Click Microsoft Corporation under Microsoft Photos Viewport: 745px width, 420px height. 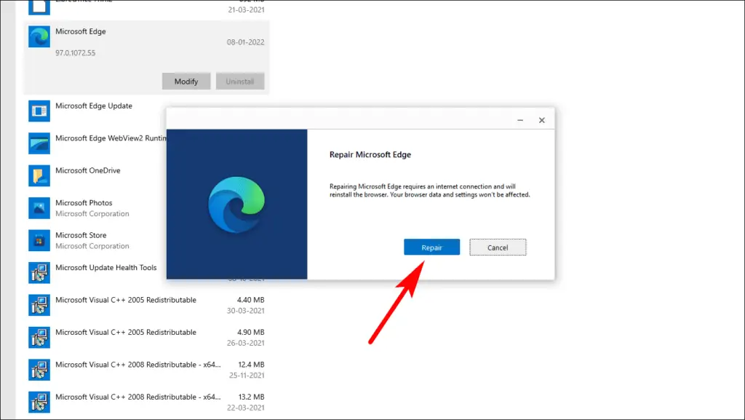pyautogui.click(x=92, y=214)
